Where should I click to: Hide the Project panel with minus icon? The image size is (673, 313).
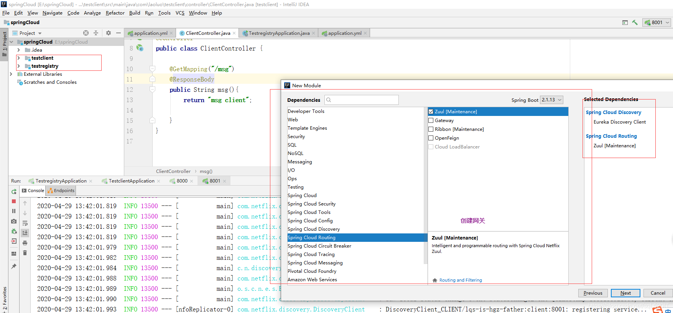[118, 33]
